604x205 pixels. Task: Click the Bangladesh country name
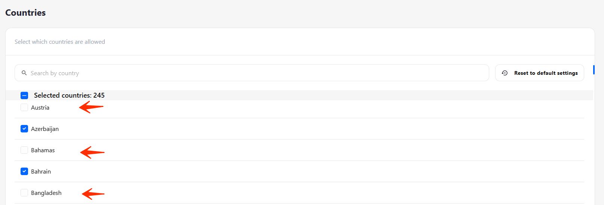[46, 193]
